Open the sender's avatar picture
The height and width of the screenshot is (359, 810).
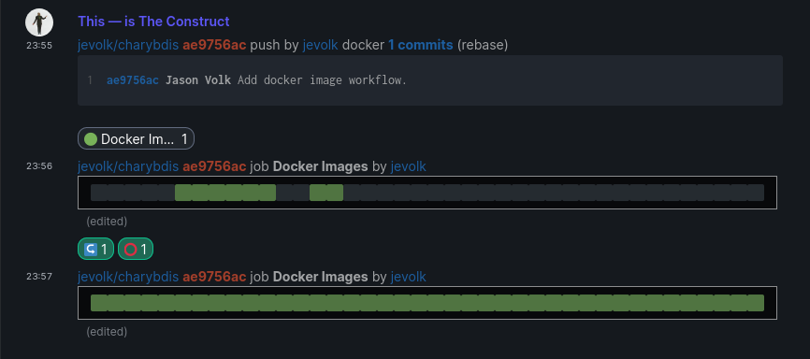tap(39, 22)
